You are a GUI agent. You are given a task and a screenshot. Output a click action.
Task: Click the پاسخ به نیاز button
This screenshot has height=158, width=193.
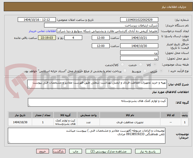pyautogui.click(x=148, y=151)
